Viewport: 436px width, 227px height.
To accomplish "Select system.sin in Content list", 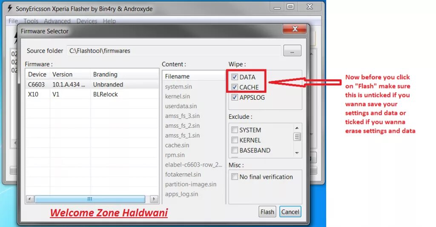I will (178, 86).
